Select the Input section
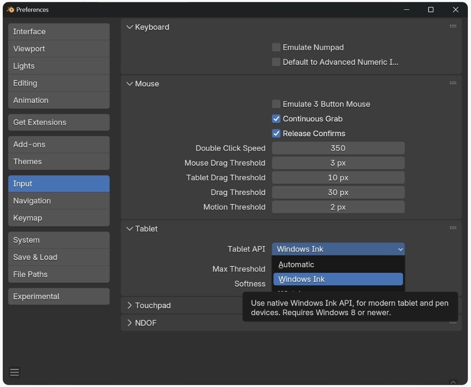The width and height of the screenshot is (471, 387). pos(59,183)
